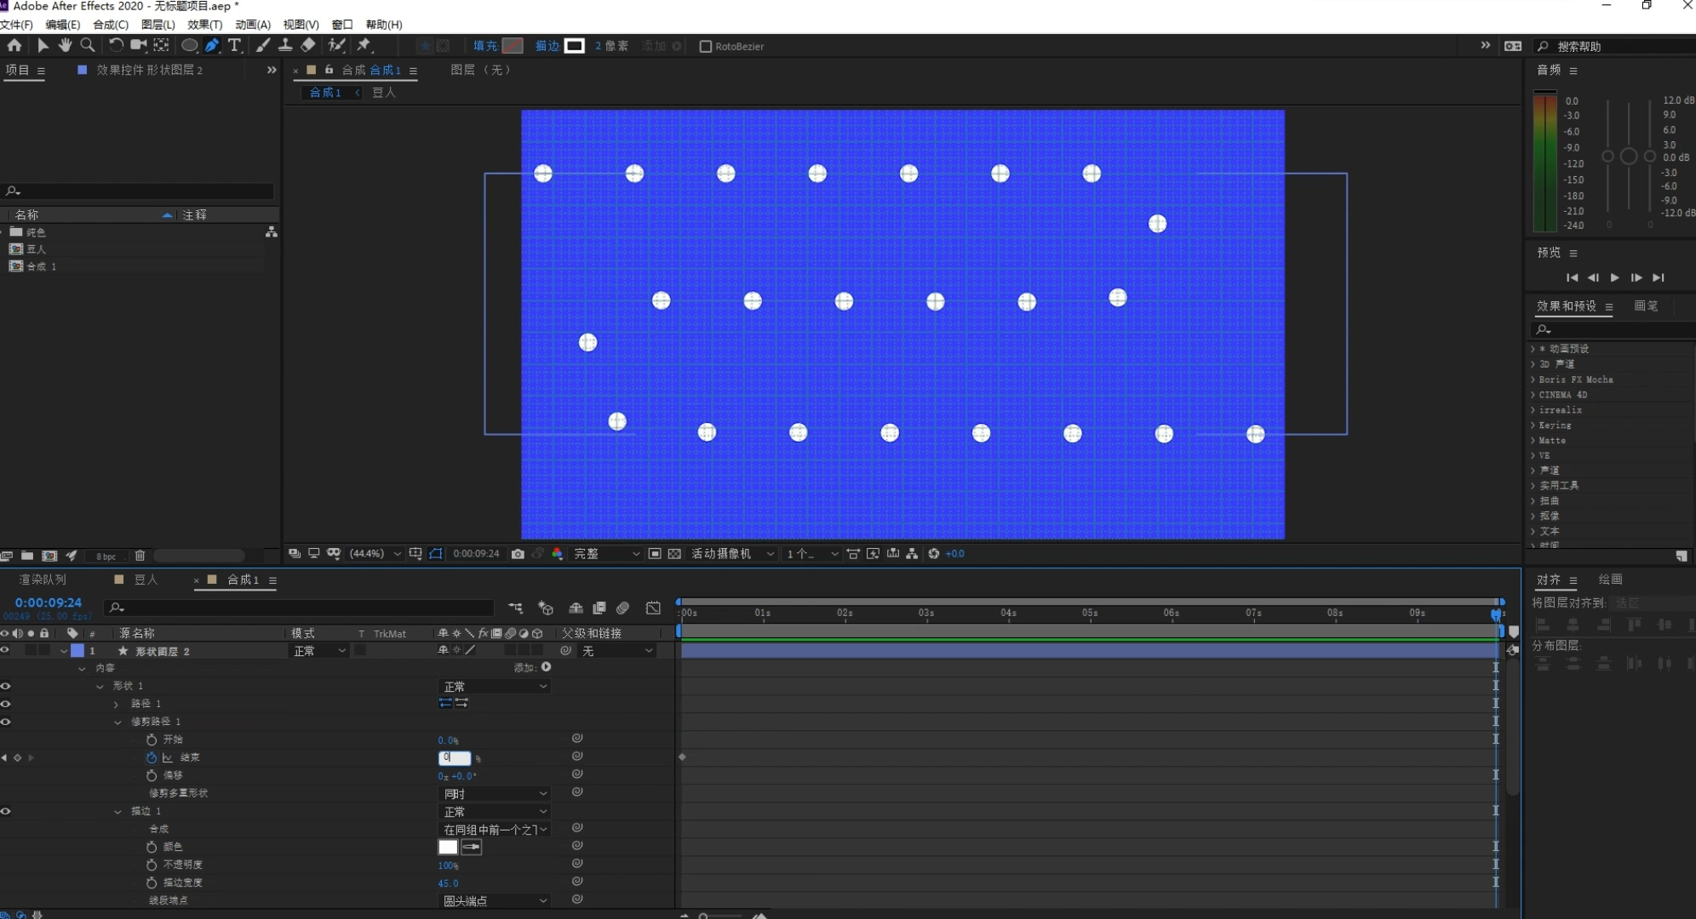Open the 修剪多重形状 同时 dropdown

[495, 793]
